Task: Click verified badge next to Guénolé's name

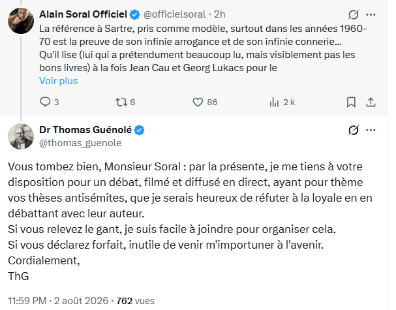Action: 139,130
